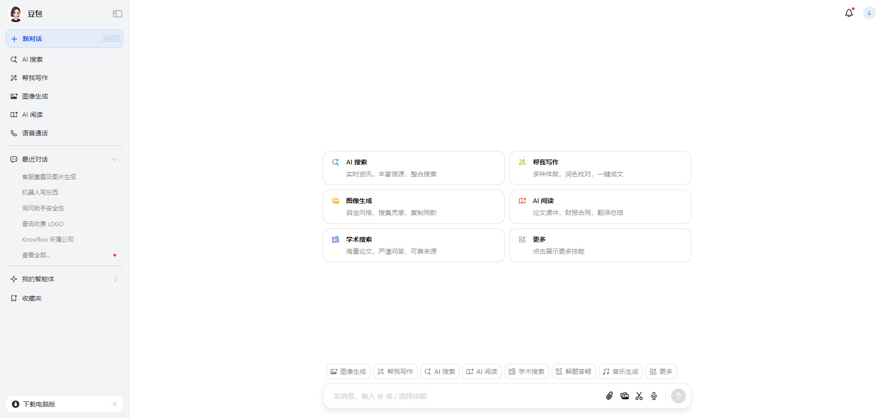
Task: Click the send arrow button
Action: coord(678,396)
